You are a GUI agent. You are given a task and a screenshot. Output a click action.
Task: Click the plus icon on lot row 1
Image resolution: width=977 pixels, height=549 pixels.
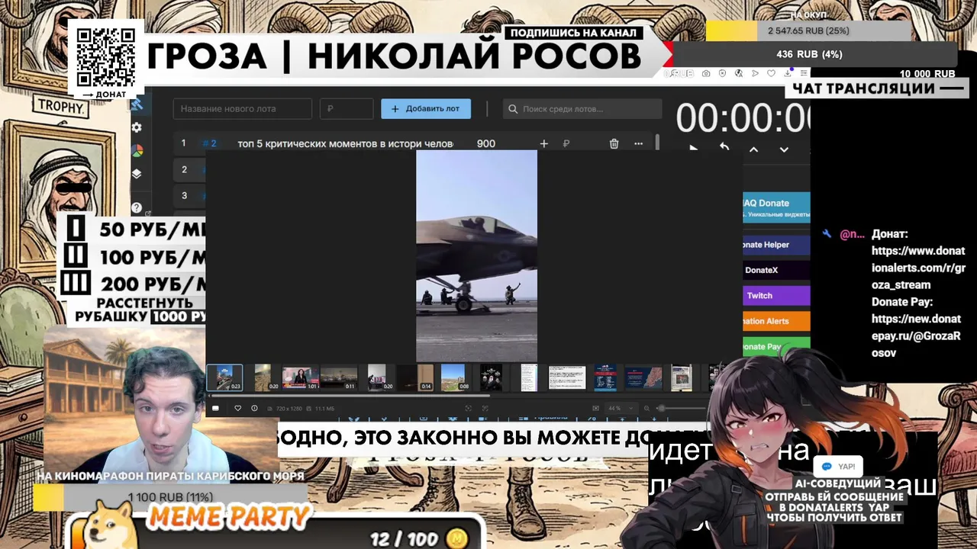pyautogui.click(x=543, y=143)
